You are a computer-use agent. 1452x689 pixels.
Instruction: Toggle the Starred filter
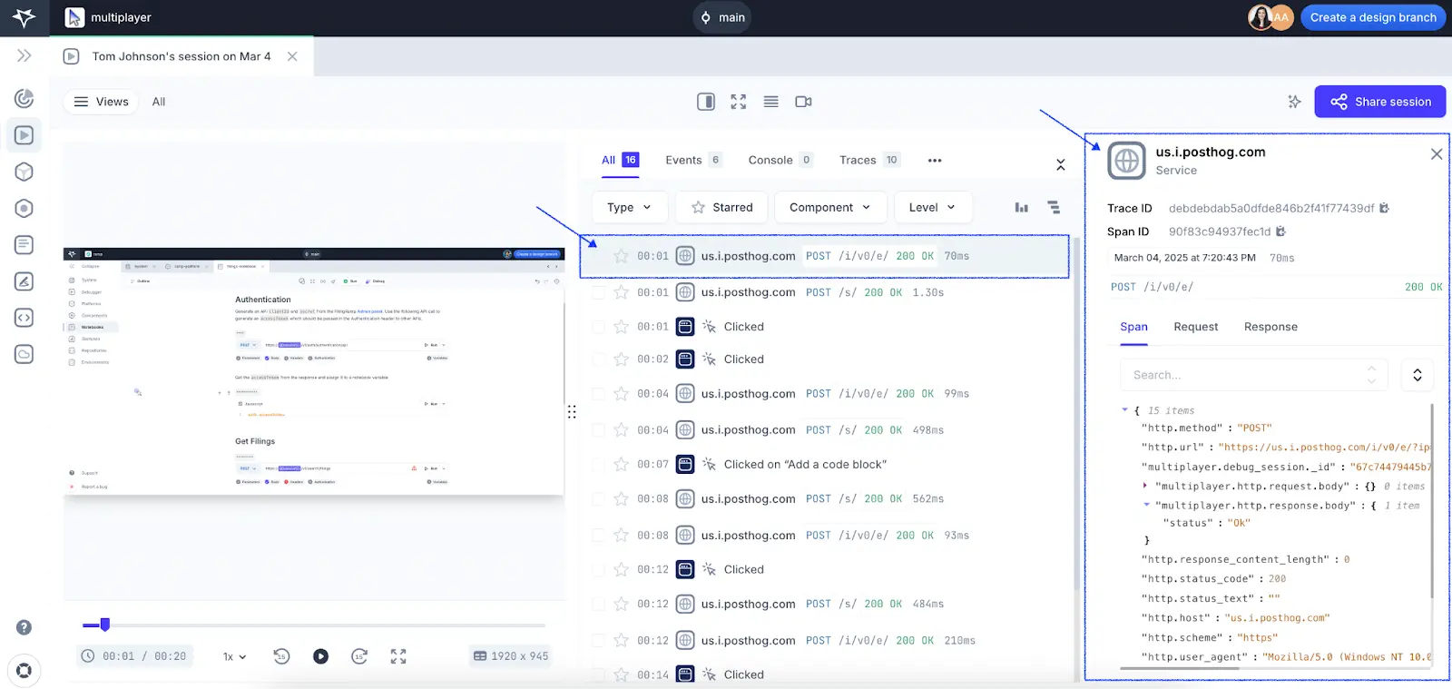click(x=722, y=207)
